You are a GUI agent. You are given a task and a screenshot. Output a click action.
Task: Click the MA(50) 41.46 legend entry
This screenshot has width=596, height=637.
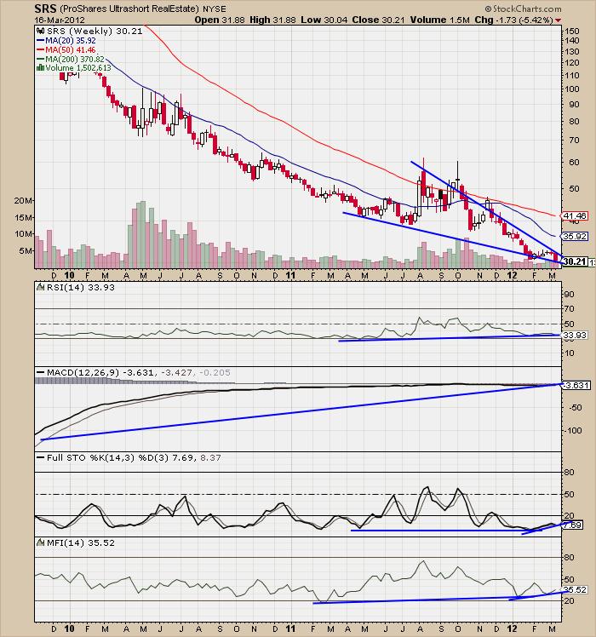click(x=66, y=50)
